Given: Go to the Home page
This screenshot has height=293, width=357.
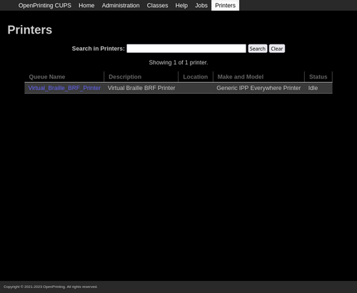Looking at the screenshot, I should 86,5.
